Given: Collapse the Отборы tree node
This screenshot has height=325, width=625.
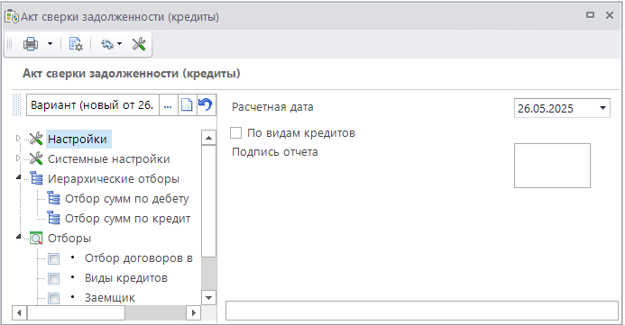Looking at the screenshot, I should point(18,238).
